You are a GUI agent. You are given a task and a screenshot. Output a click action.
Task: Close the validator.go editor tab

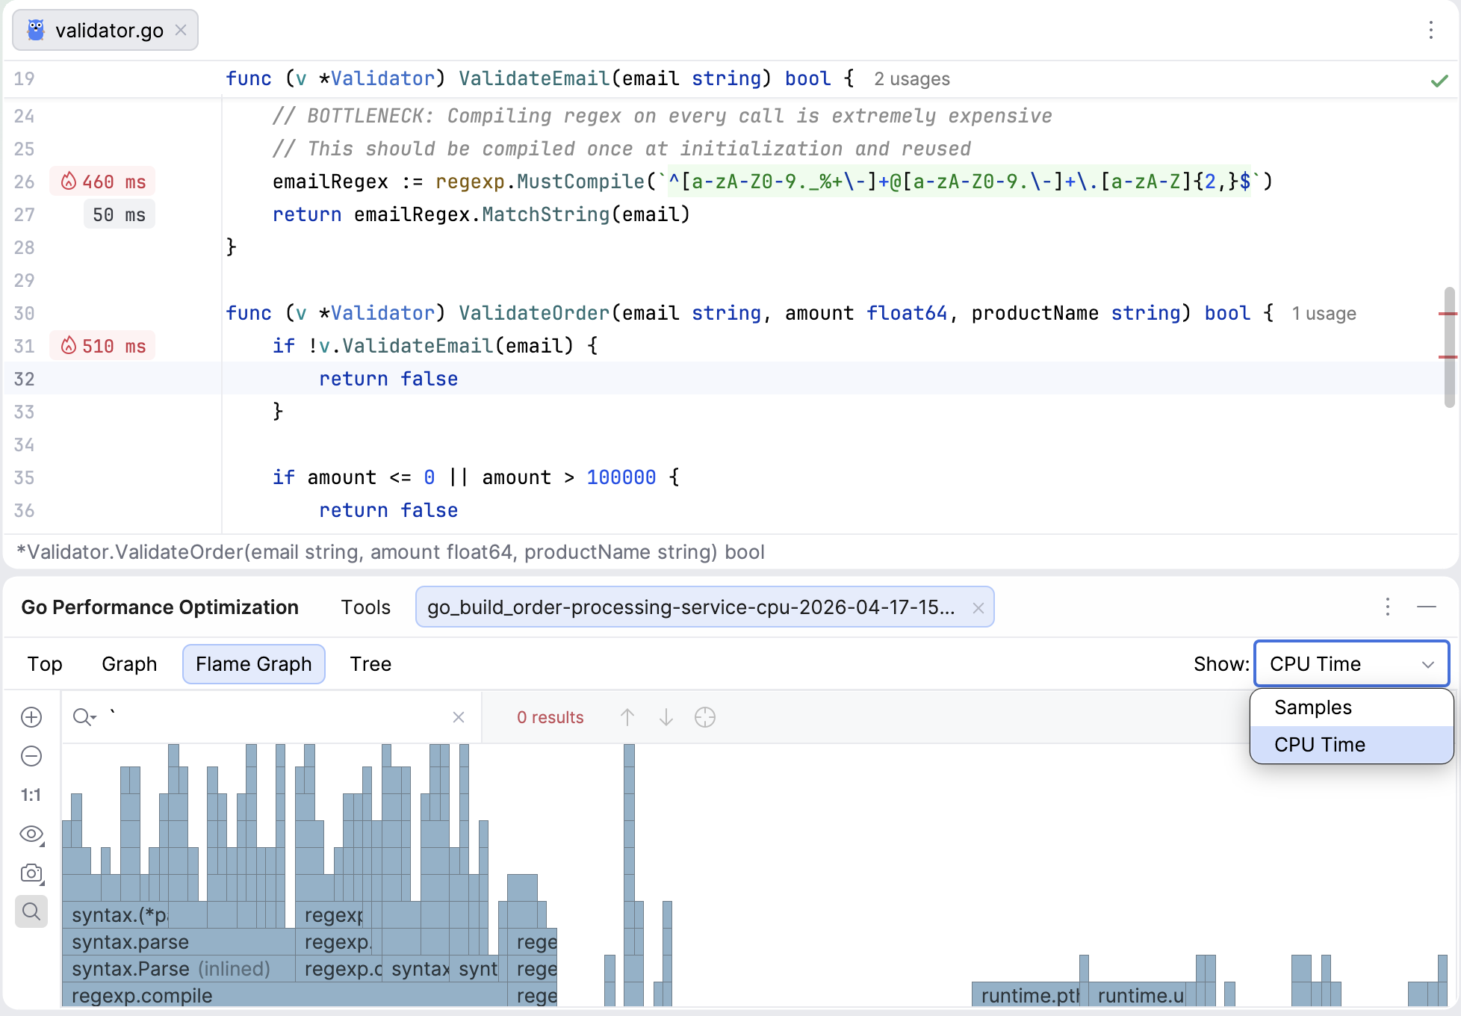180,30
